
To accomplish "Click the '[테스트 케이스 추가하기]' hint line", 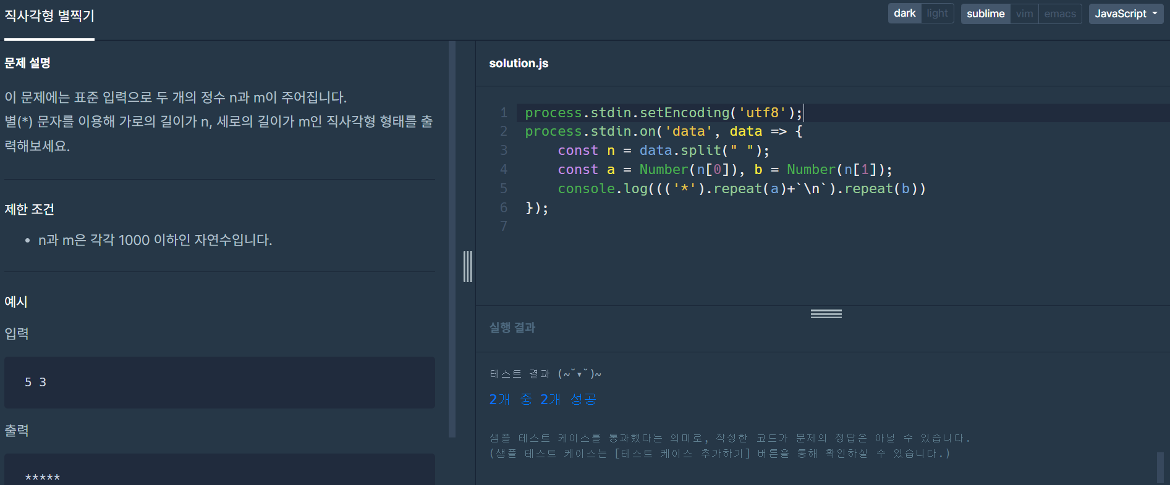I will pos(720,454).
